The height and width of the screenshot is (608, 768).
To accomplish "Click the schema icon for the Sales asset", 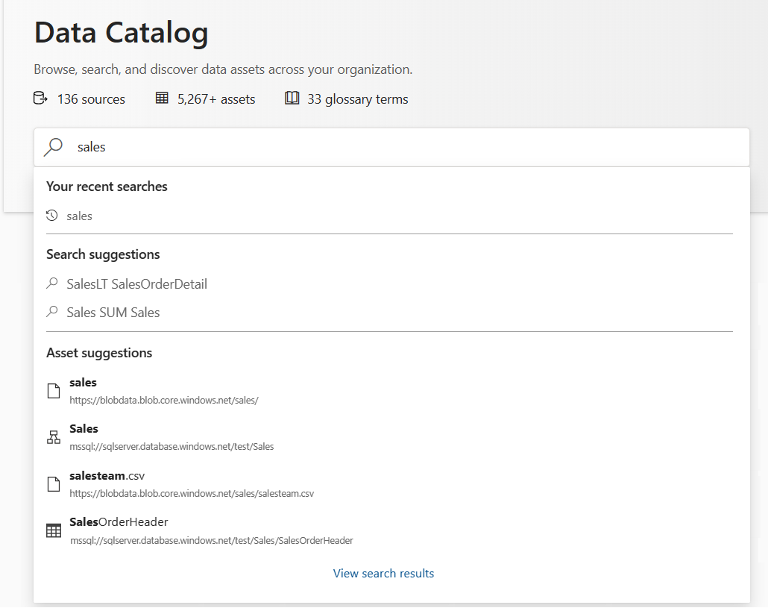I will pyautogui.click(x=53, y=437).
